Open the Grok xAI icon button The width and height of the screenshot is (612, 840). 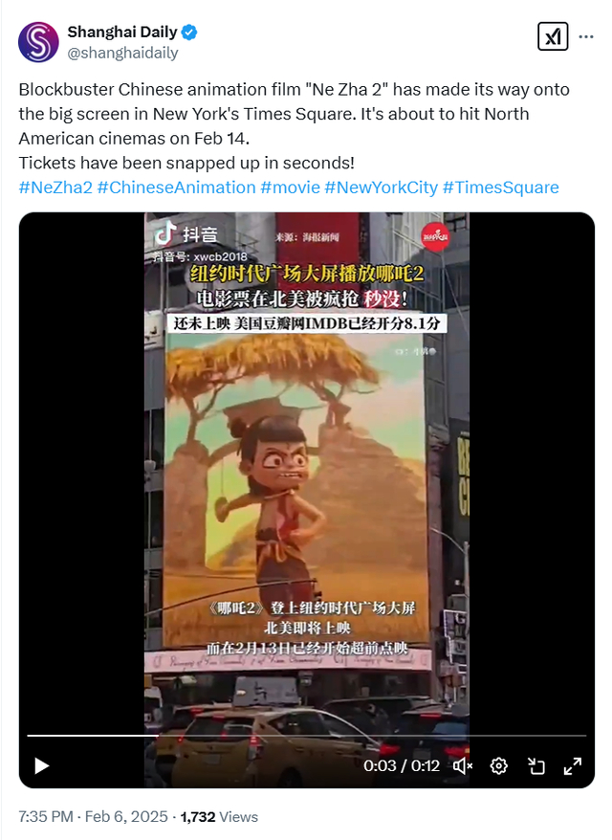click(x=553, y=36)
